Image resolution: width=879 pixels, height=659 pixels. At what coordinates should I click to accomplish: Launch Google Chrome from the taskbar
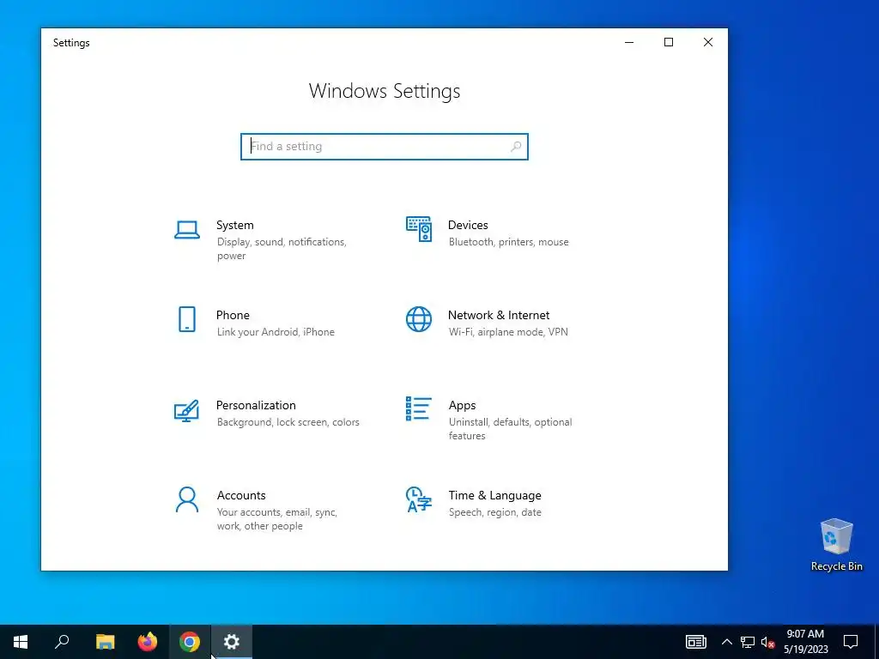(190, 642)
